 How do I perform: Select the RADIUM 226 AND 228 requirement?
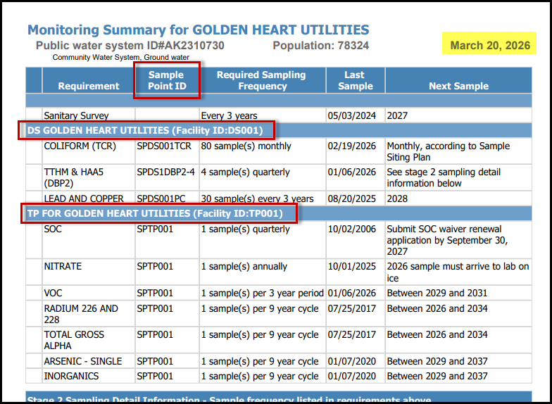[80, 314]
